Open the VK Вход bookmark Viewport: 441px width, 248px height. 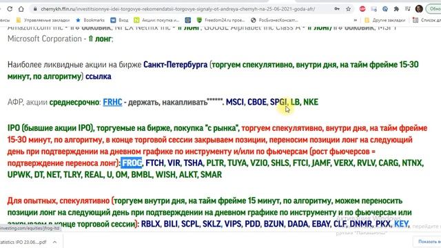click(x=119, y=20)
